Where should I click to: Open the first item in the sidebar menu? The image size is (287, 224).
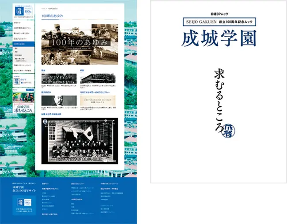23,22
